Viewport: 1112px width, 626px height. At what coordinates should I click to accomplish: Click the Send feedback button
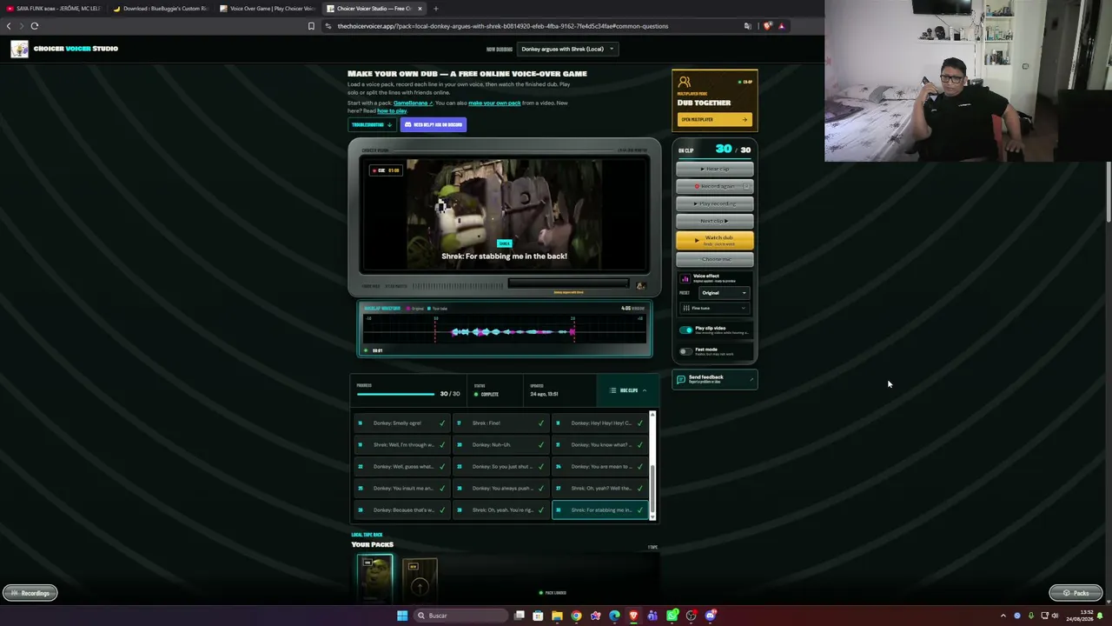click(x=715, y=380)
